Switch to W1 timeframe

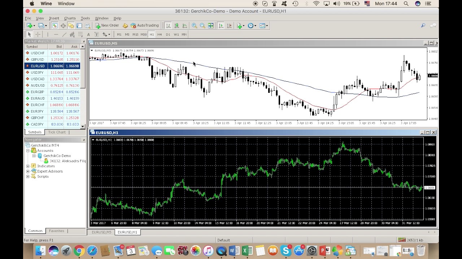(x=176, y=35)
